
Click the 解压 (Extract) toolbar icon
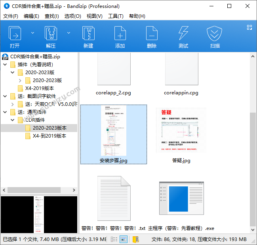tap(51, 36)
